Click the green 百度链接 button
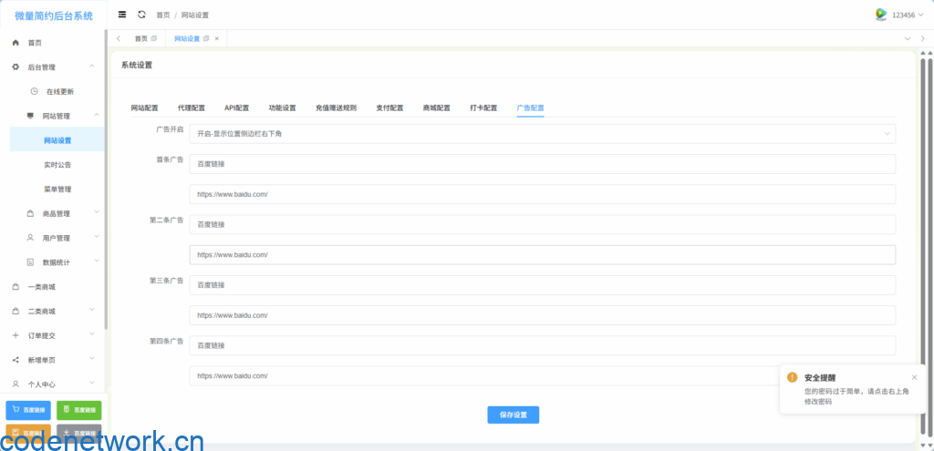 (x=79, y=410)
